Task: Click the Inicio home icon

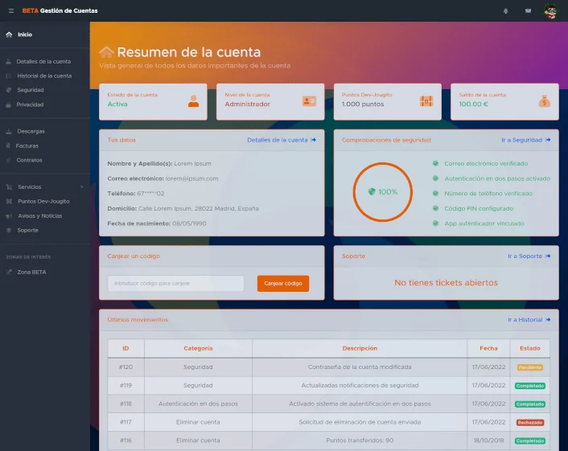Action: (x=9, y=35)
